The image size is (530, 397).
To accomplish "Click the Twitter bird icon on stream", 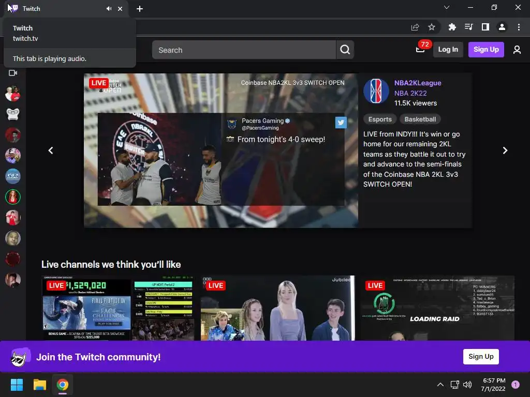I will tap(341, 123).
